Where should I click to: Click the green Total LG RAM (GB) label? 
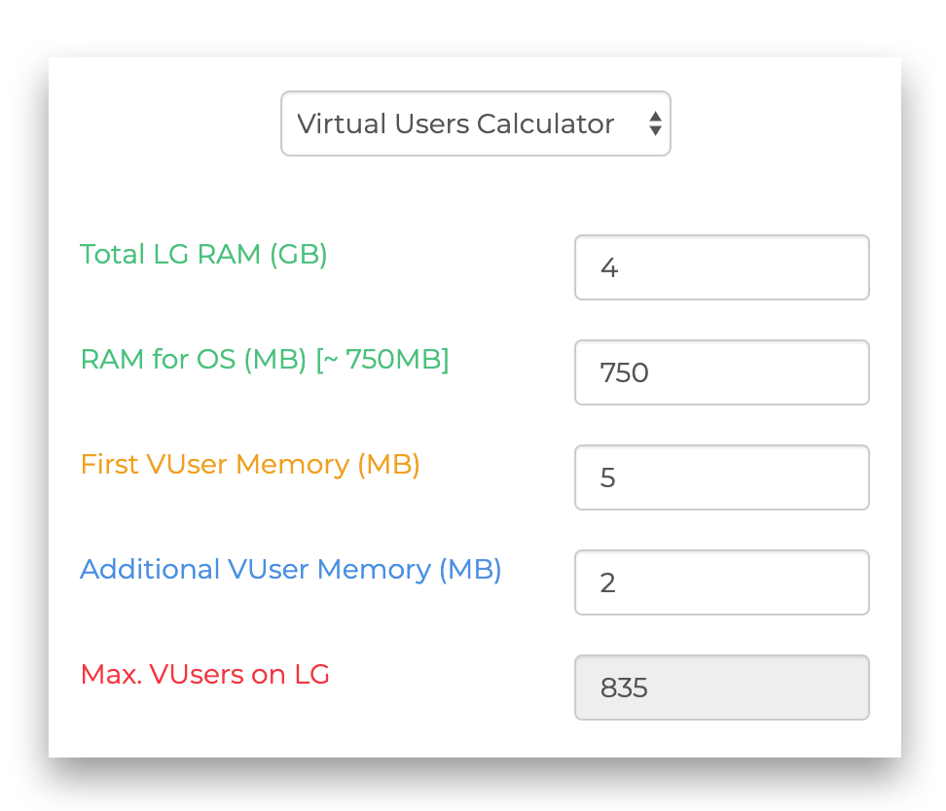tap(203, 254)
